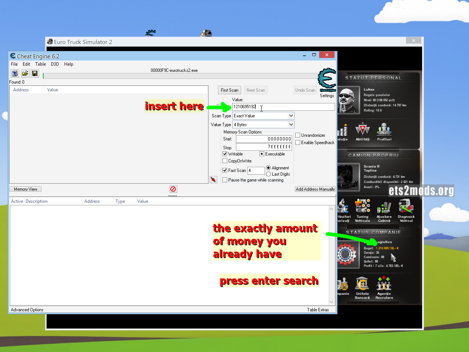Click the red arrow add-to-list icon
Viewport: 469px width, 352px height.
213,180
